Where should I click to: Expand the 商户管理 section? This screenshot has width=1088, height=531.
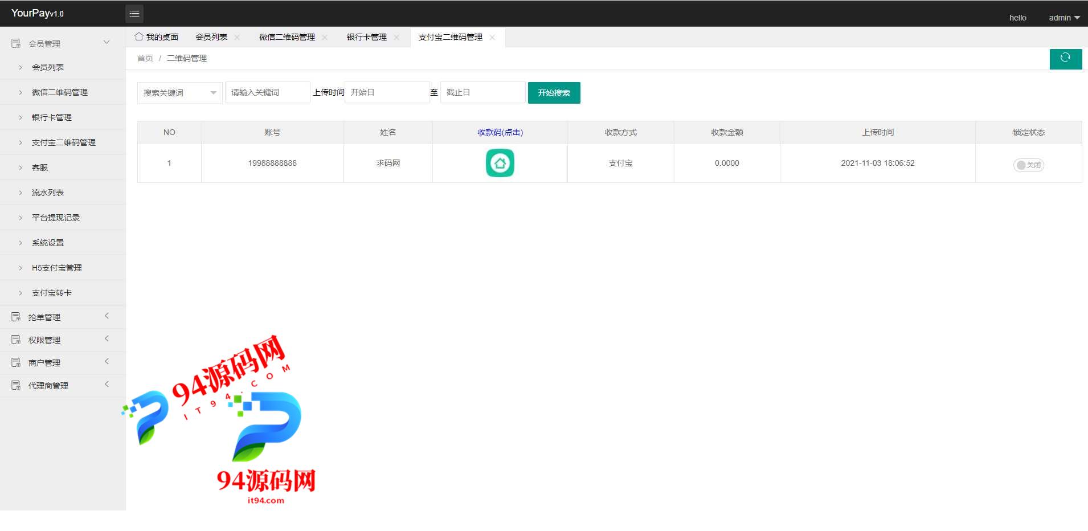(x=107, y=361)
